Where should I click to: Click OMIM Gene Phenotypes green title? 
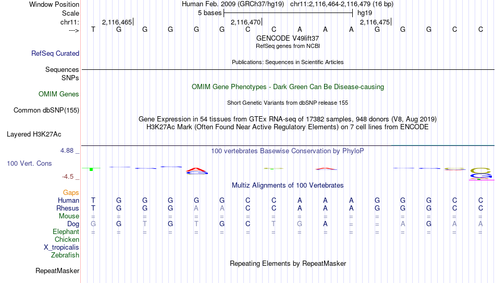[x=288, y=87]
